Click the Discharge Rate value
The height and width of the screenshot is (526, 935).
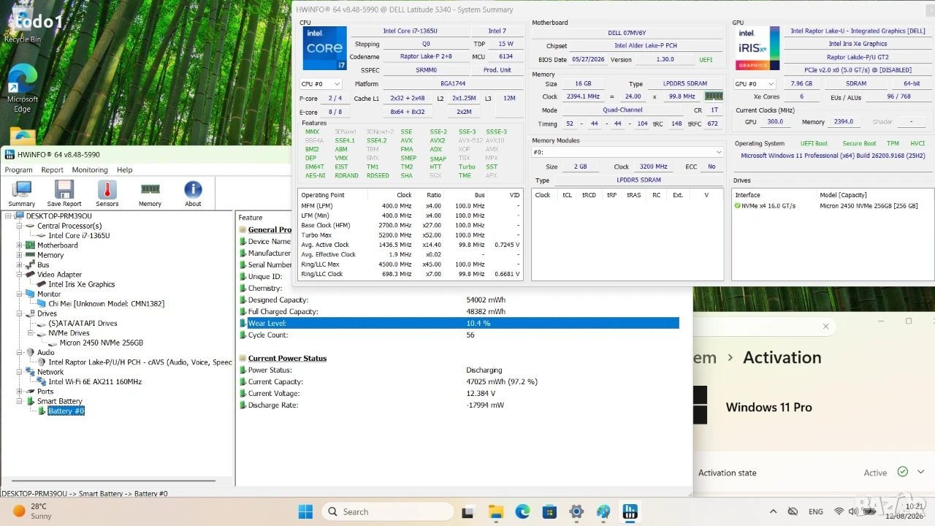click(485, 405)
